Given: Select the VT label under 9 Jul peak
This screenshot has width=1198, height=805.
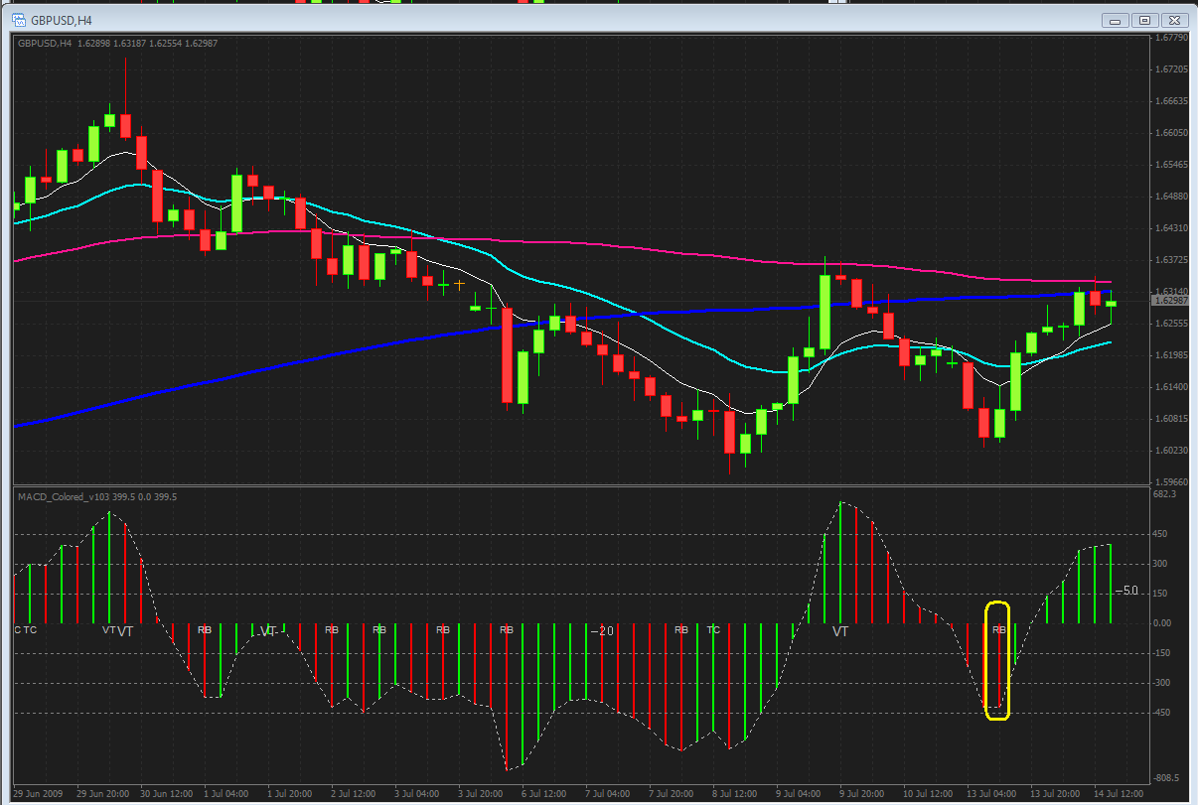Looking at the screenshot, I should [840, 631].
